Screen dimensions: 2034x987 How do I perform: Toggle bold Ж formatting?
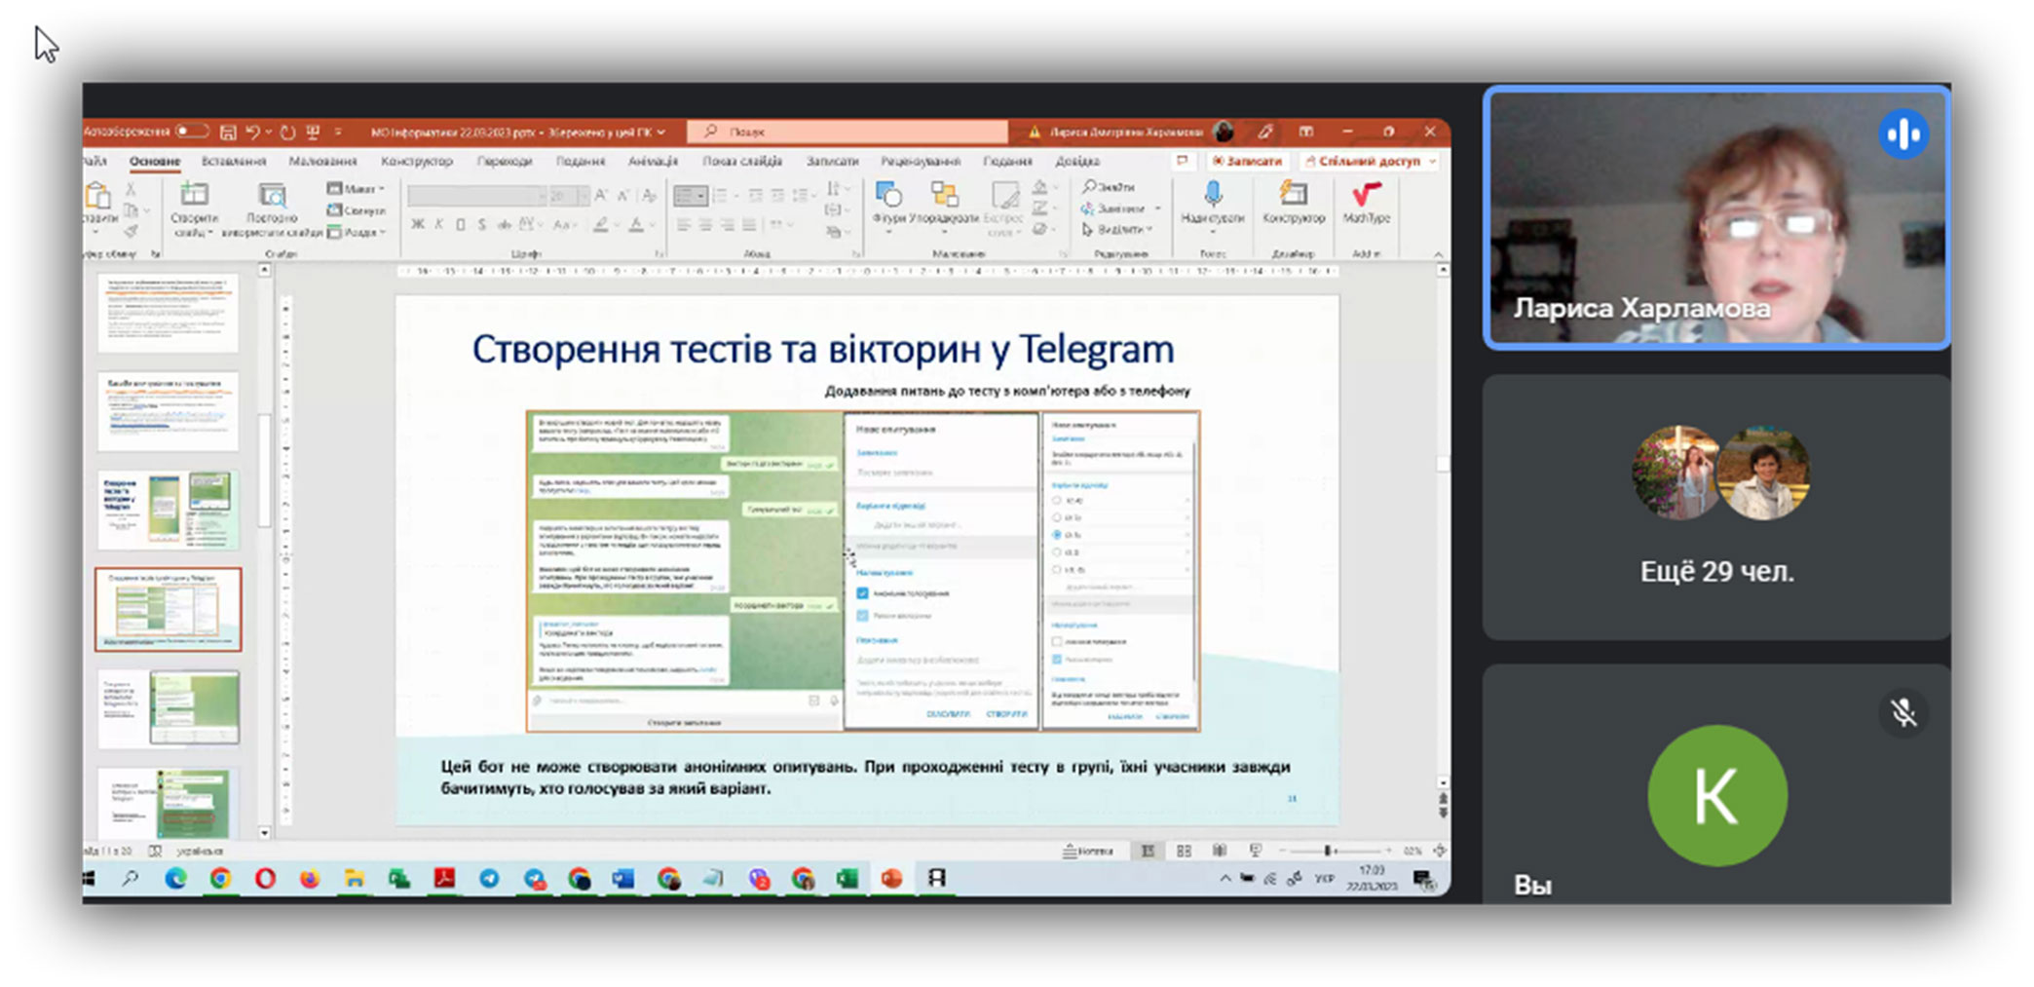[418, 225]
